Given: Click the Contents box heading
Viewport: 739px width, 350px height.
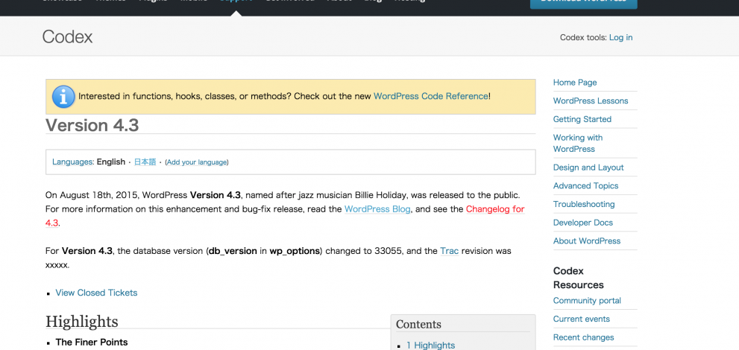Looking at the screenshot, I should 418,324.
